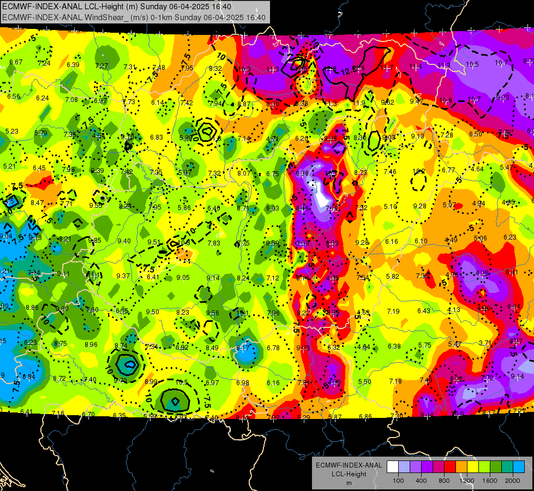This screenshot has height=491, width=534.
Task: Click the wind shear value '8.47'
Action: coord(37,203)
